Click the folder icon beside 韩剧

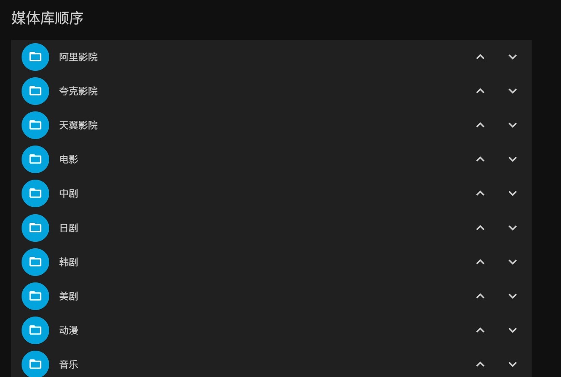35,262
